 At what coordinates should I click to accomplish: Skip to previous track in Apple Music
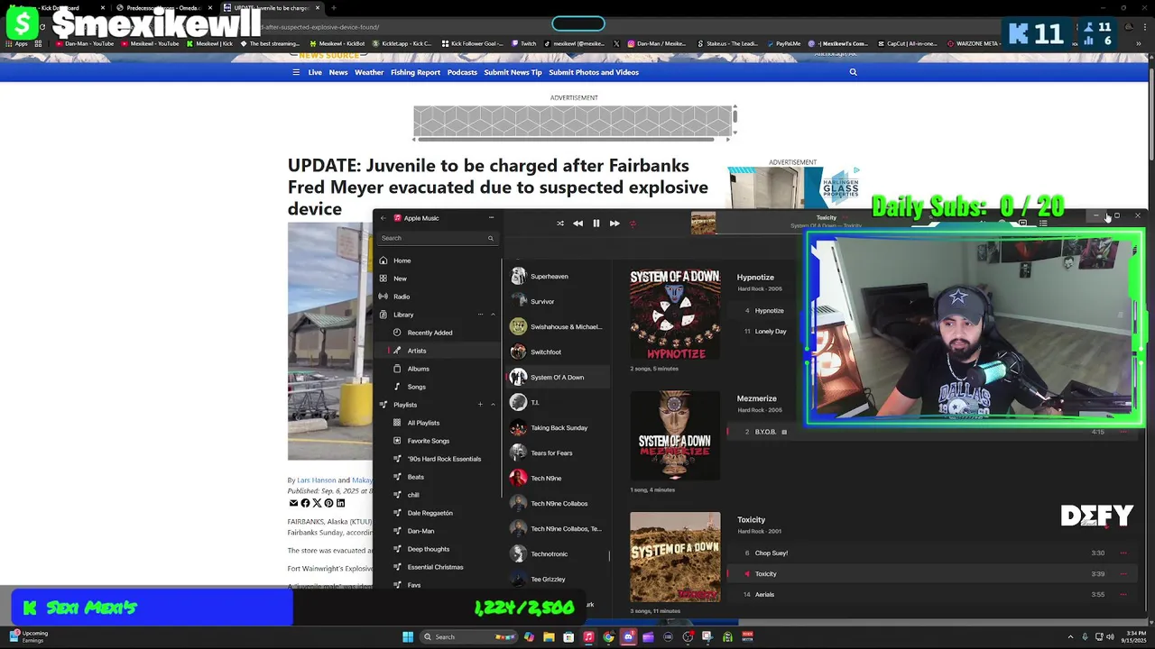pyautogui.click(x=577, y=224)
